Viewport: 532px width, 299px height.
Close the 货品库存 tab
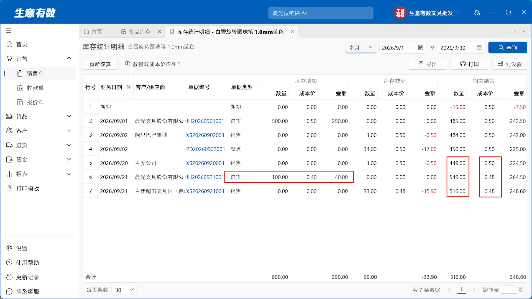pyautogui.click(x=160, y=32)
